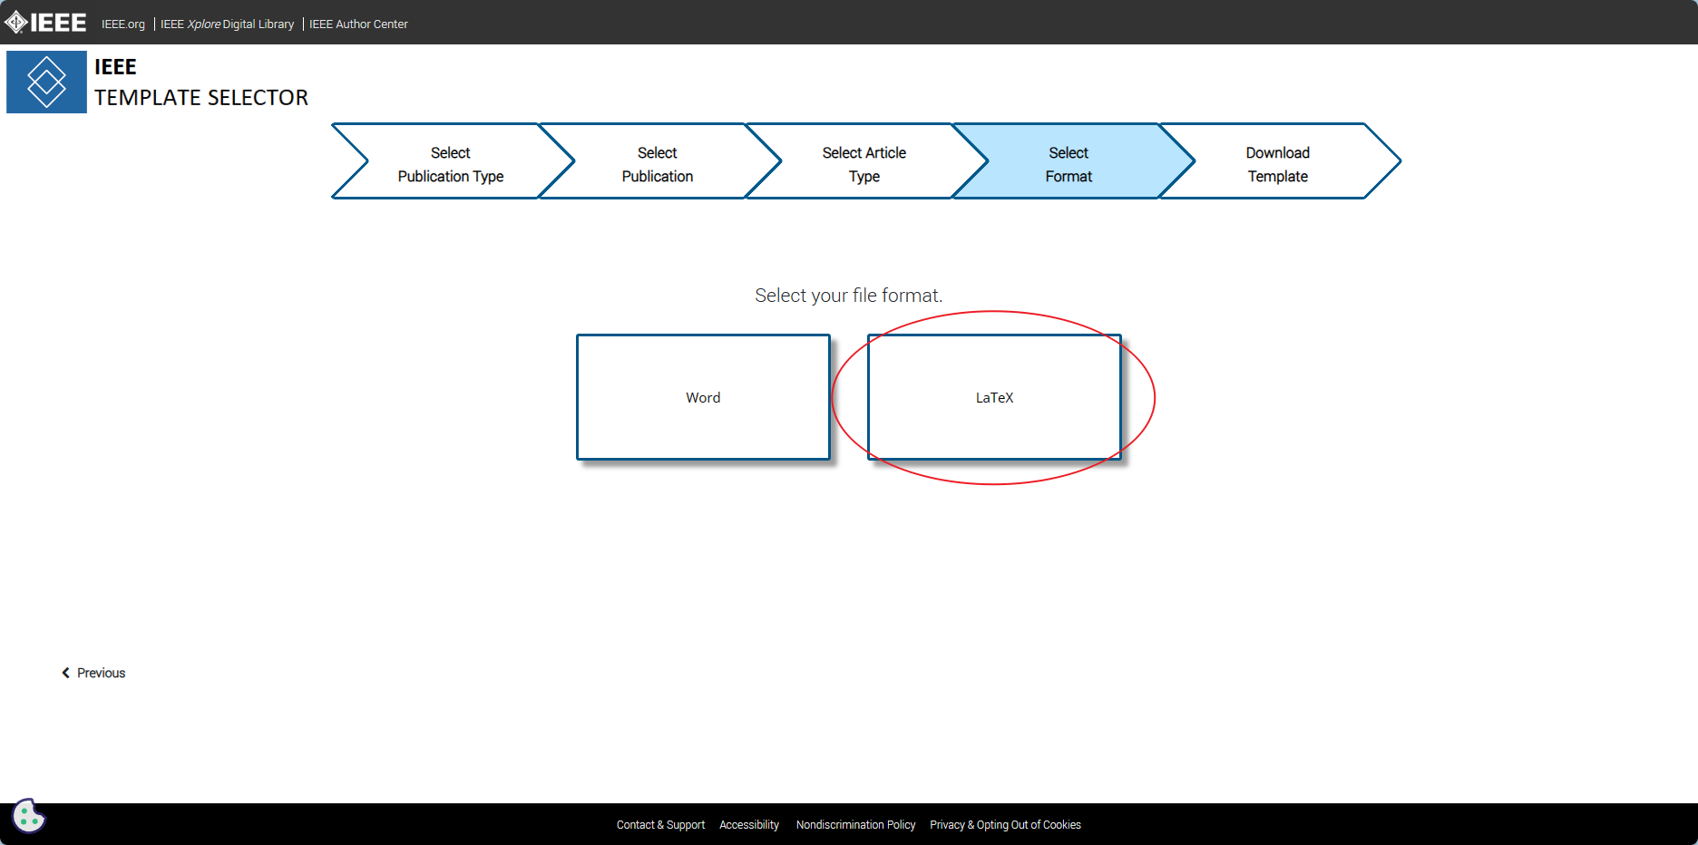
Task: Open the Nondiscrimination Policy link
Action: (x=855, y=825)
